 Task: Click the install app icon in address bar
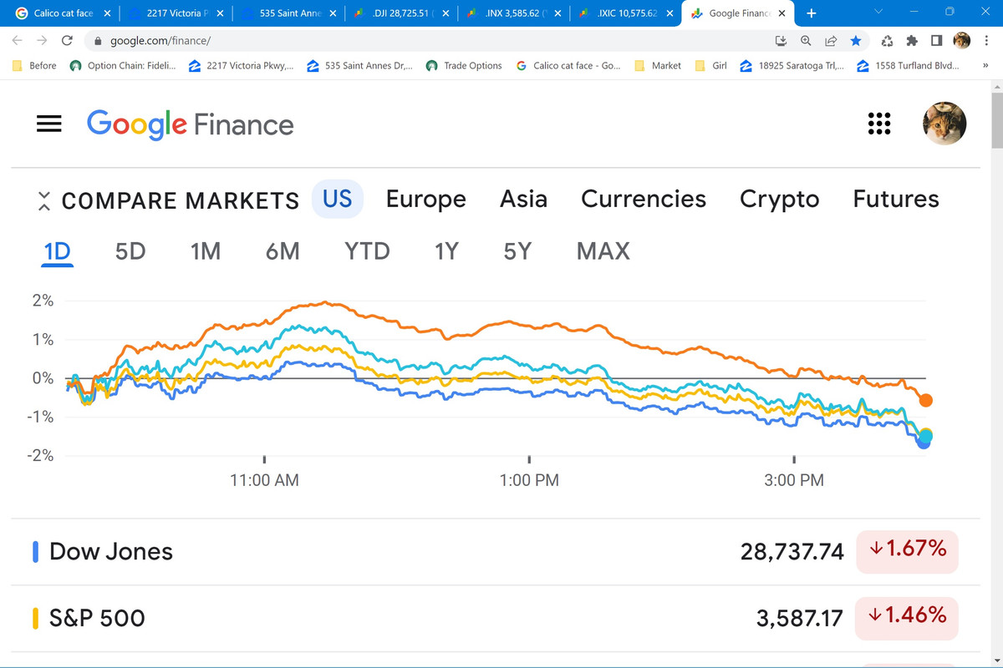tap(782, 40)
